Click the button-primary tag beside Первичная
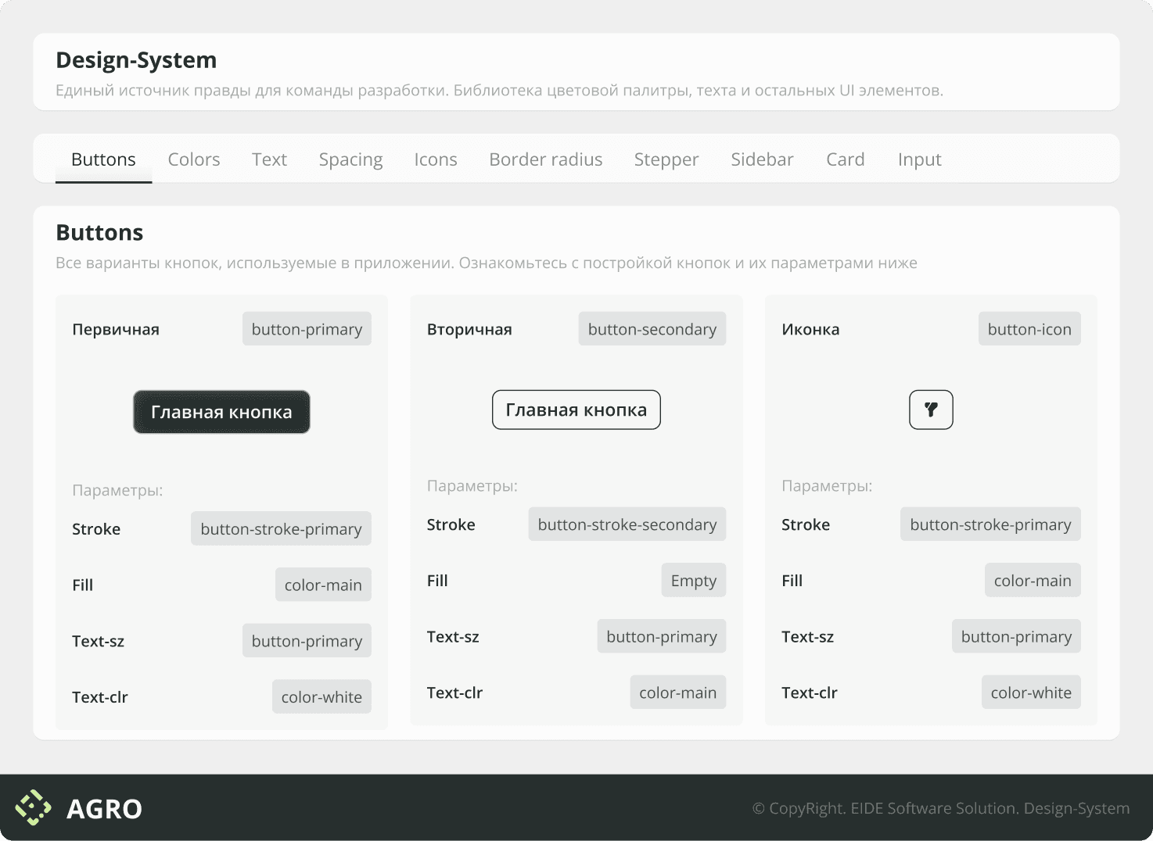1153x841 pixels. click(307, 329)
